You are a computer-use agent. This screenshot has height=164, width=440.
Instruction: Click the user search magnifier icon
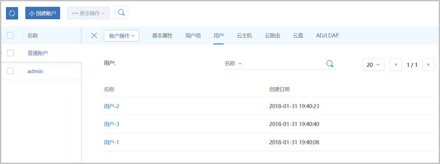[x=330, y=64]
